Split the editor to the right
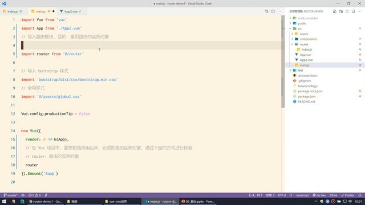Image resolution: width=365 pixels, height=205 pixels. 273,11
